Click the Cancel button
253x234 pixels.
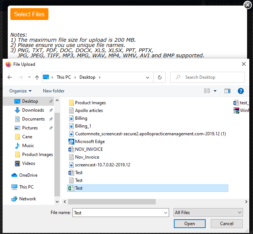(226, 224)
